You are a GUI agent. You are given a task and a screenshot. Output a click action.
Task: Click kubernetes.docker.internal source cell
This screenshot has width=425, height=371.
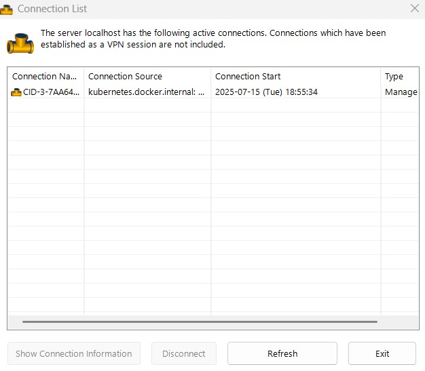pos(147,92)
